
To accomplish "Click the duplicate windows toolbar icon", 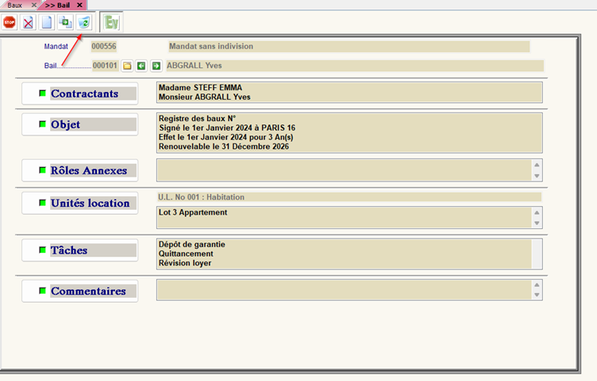I will tap(65, 23).
